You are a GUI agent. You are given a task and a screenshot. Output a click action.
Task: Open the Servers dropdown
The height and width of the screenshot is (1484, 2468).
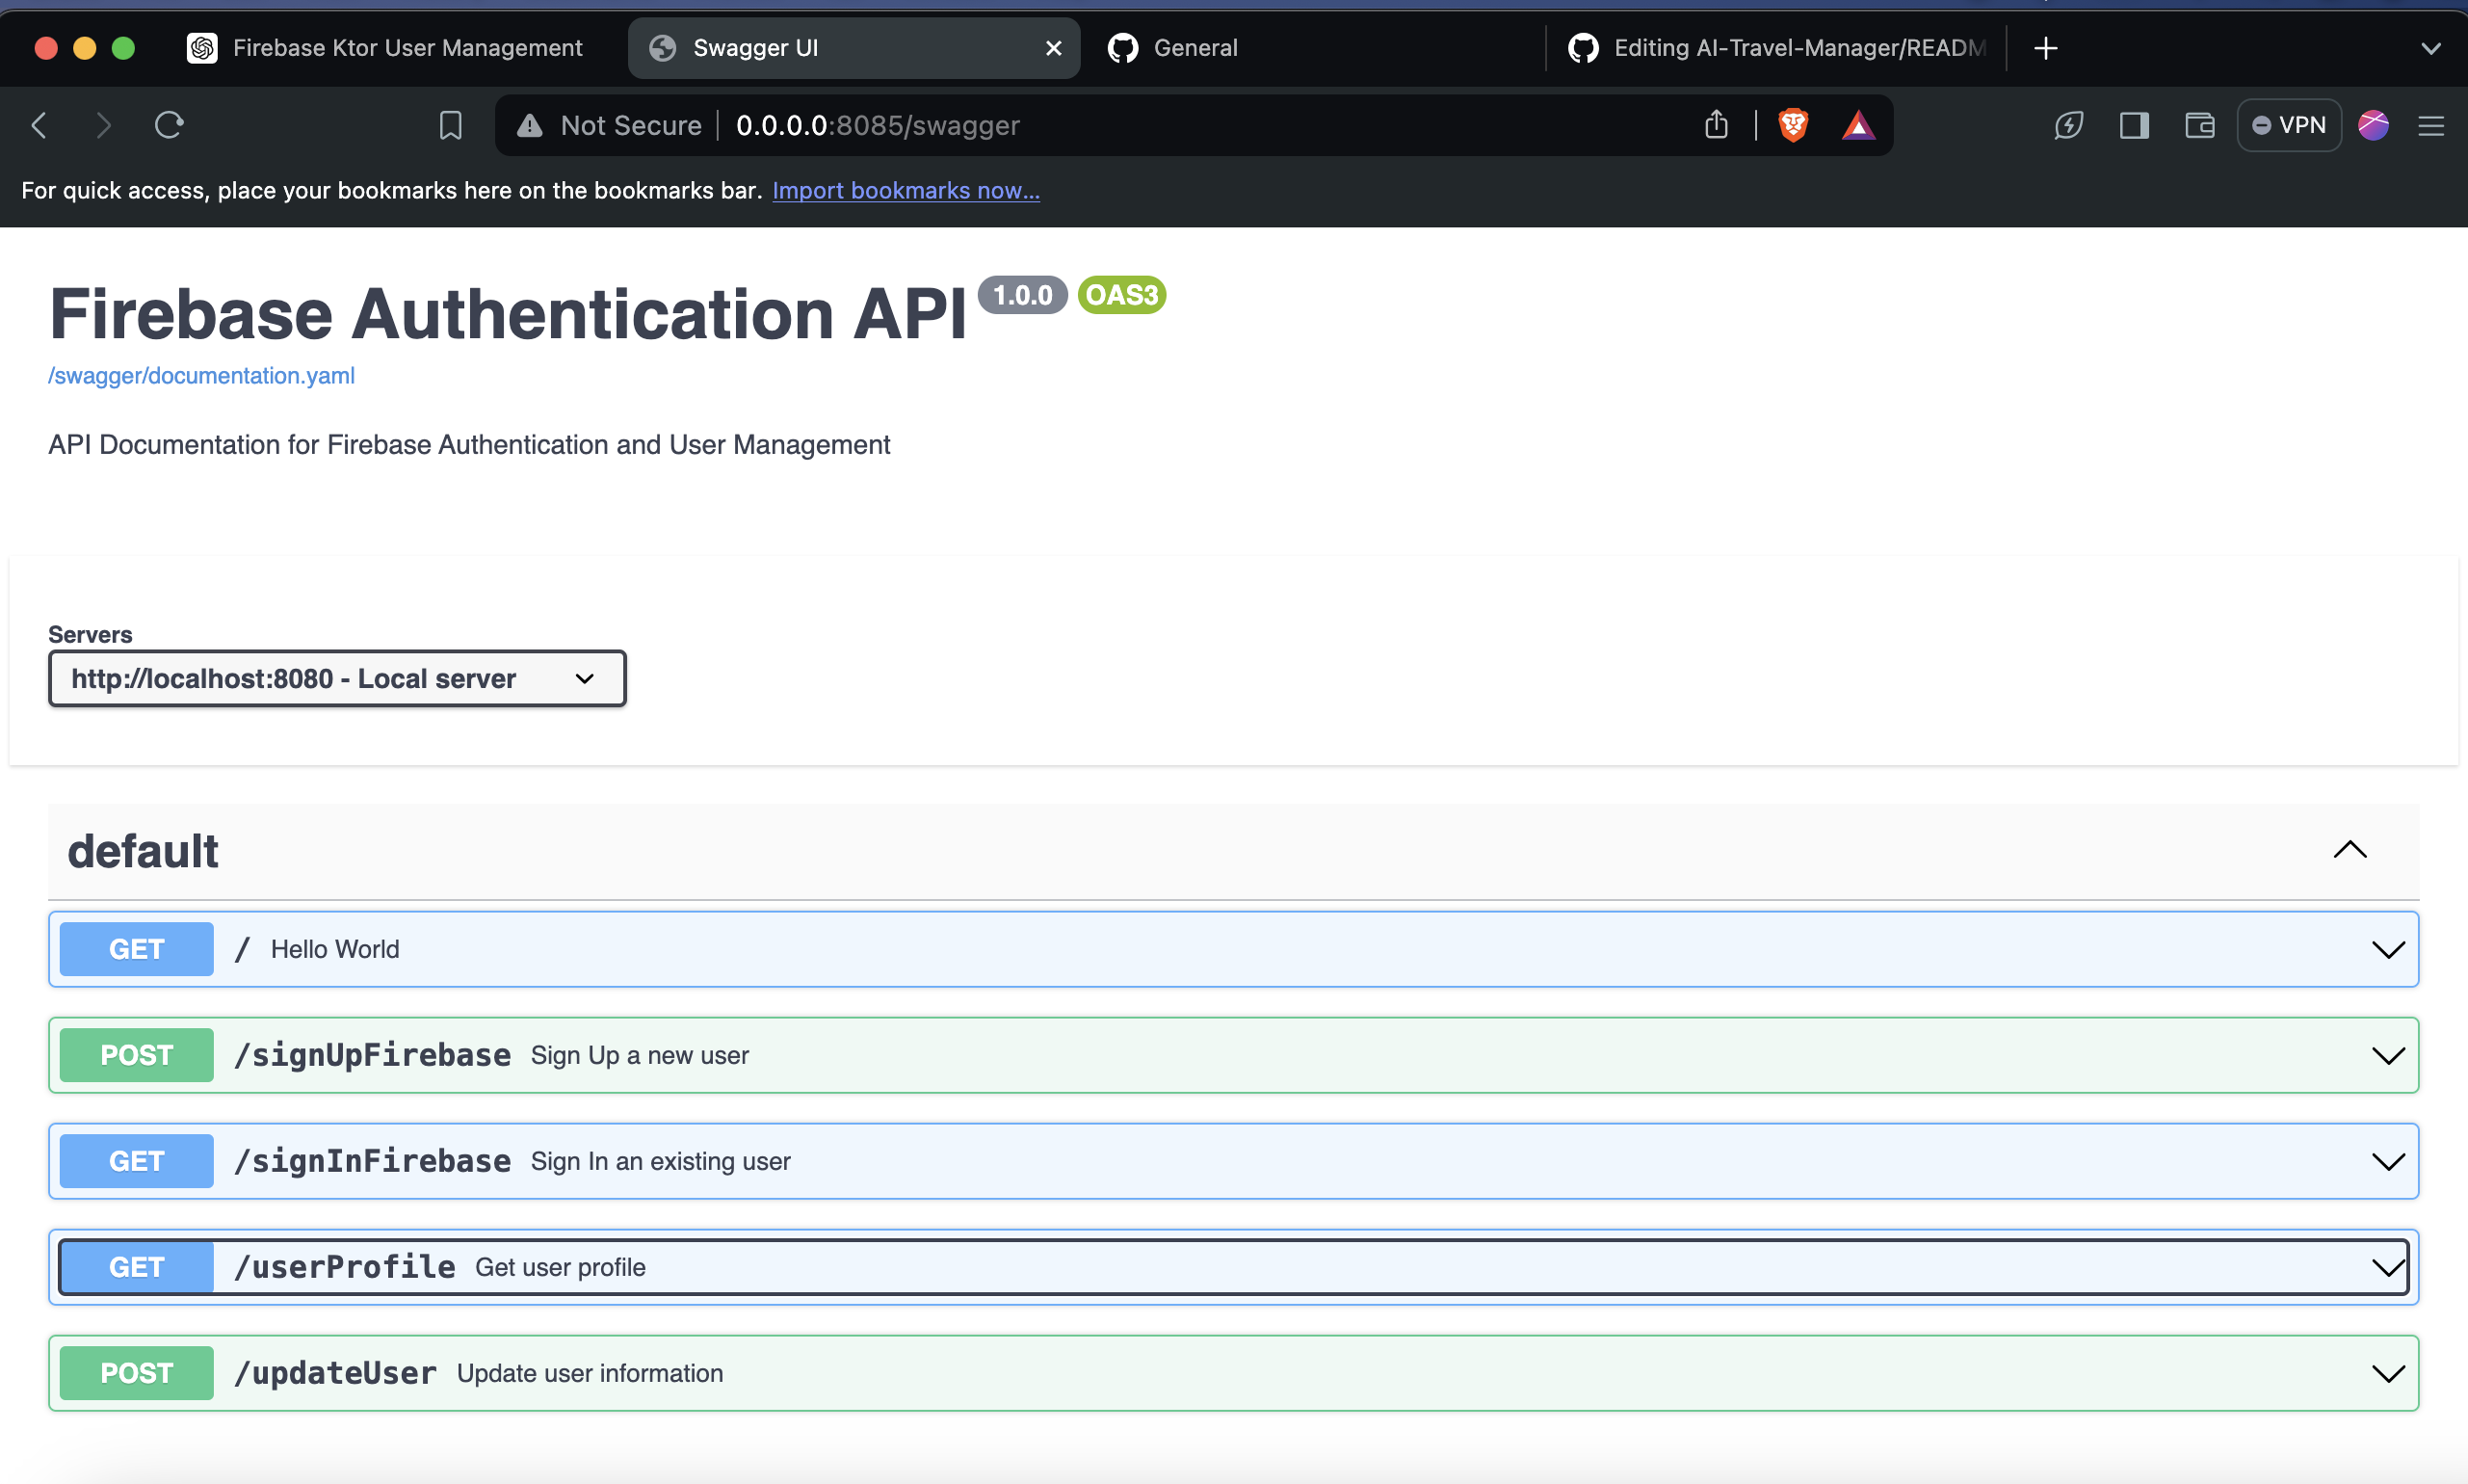click(x=337, y=679)
